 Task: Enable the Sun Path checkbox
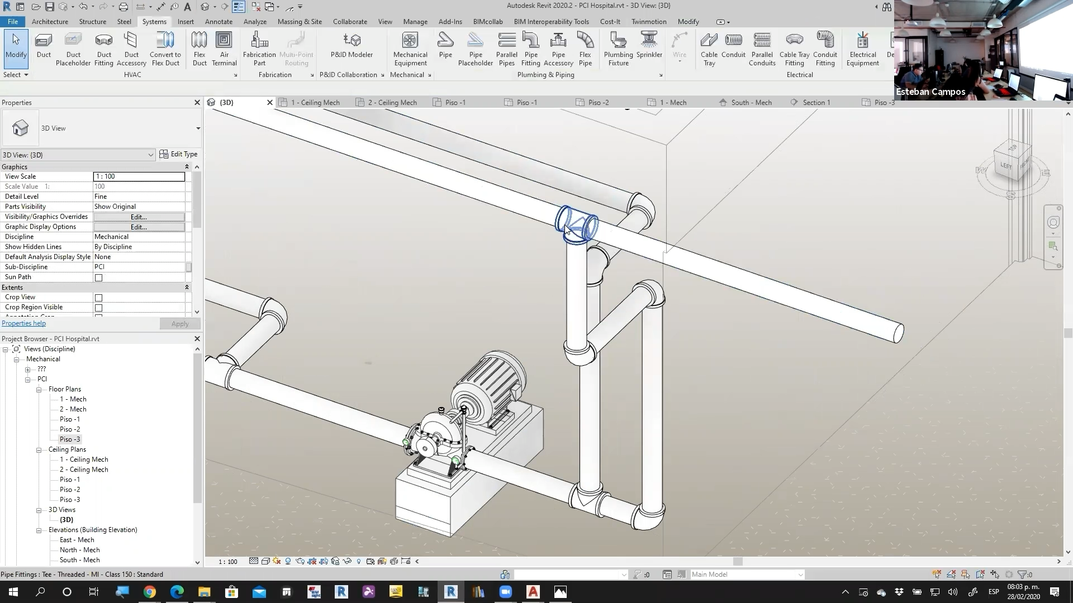pyautogui.click(x=99, y=277)
